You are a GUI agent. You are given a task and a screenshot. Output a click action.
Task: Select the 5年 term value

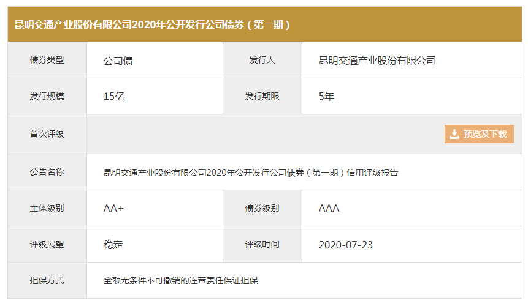pyautogui.click(x=326, y=97)
